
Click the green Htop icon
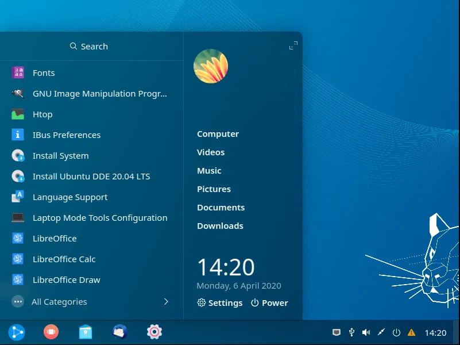tap(18, 114)
